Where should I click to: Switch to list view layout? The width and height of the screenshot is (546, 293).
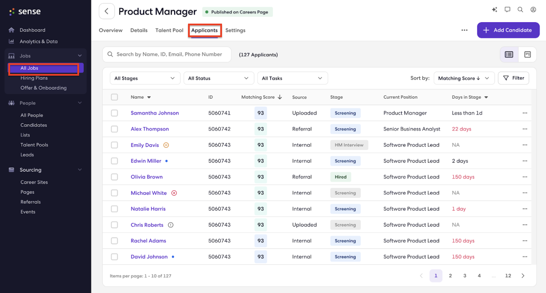tap(509, 55)
